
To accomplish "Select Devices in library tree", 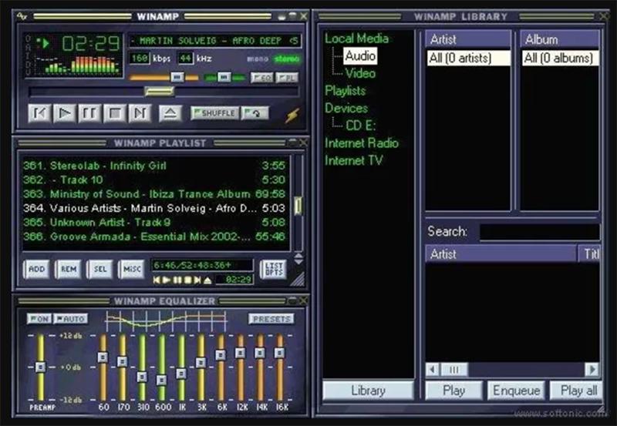I will click(346, 108).
